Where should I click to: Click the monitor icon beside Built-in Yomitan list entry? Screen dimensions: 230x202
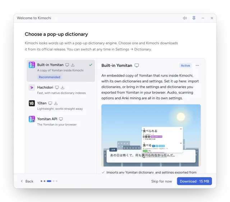tap(67, 65)
